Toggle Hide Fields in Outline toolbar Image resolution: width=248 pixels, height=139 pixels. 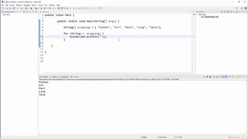click(x=228, y=12)
